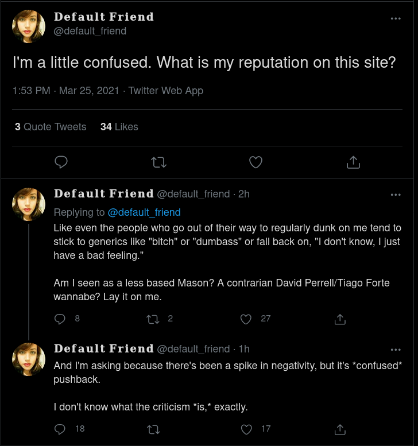The image size is (418, 446).
Task: Open more options on the main tweet
Action: [x=396, y=18]
